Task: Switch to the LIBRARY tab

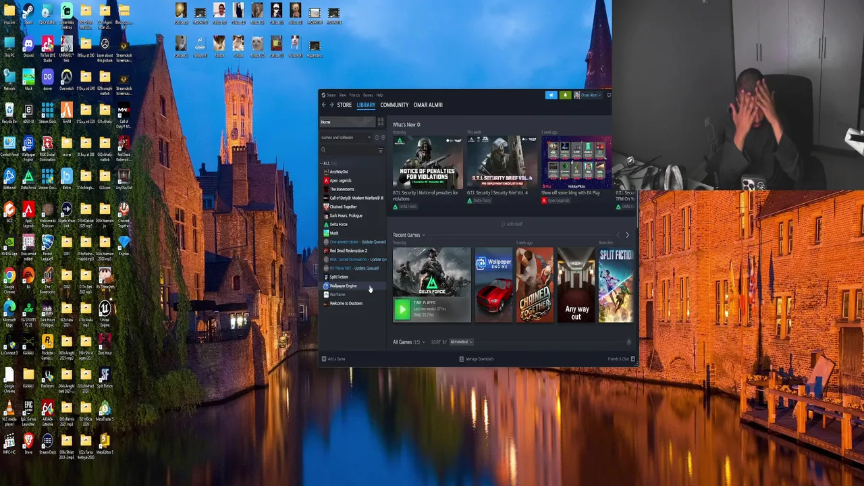Action: tap(366, 105)
